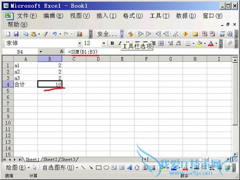Open the AutoShapes (自选图形) menu
The width and height of the screenshot is (240, 180).
[x=60, y=168]
